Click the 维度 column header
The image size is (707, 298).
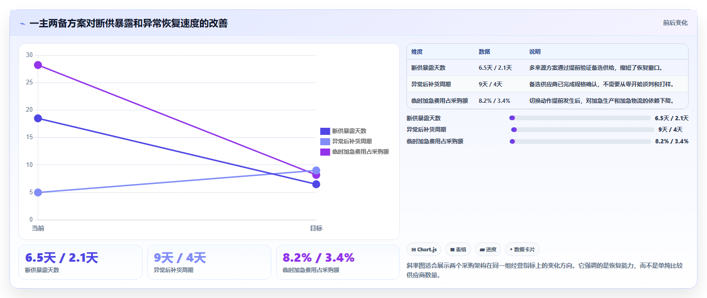click(x=417, y=52)
